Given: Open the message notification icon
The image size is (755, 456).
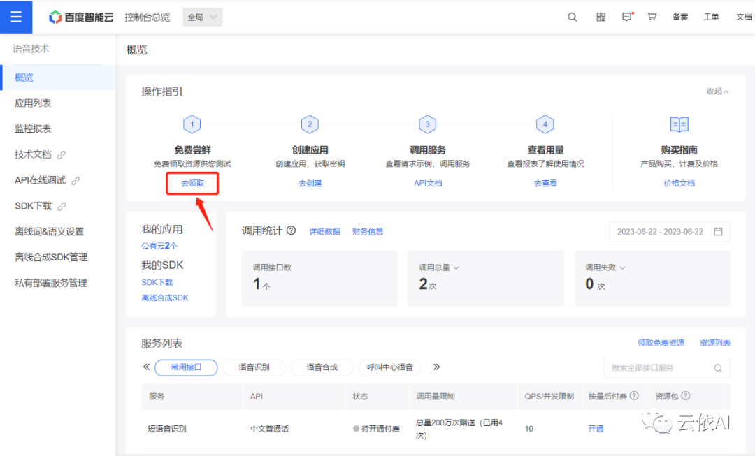Looking at the screenshot, I should pyautogui.click(x=627, y=17).
